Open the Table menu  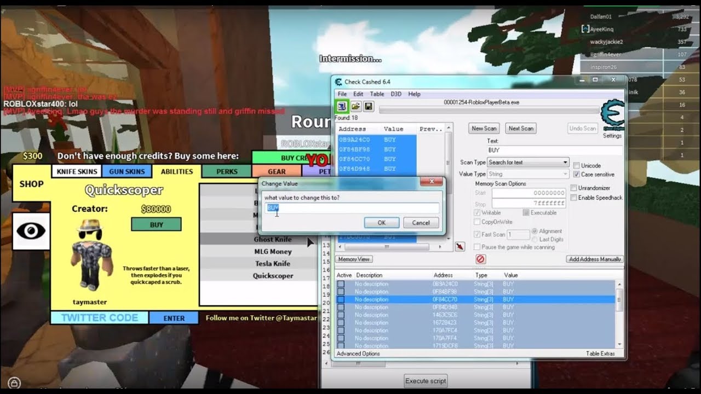(377, 94)
